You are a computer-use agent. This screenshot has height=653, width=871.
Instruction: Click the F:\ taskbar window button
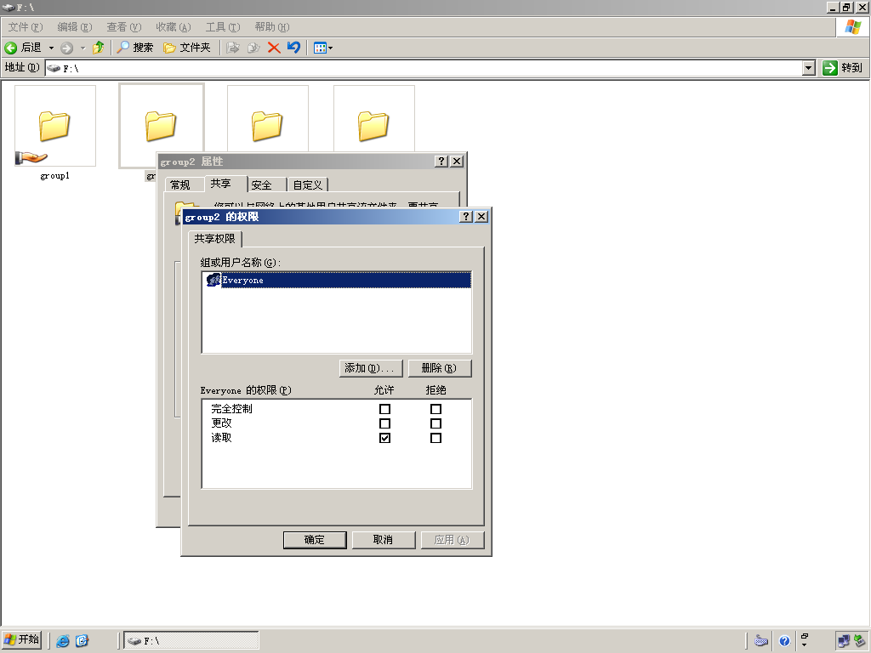191,640
